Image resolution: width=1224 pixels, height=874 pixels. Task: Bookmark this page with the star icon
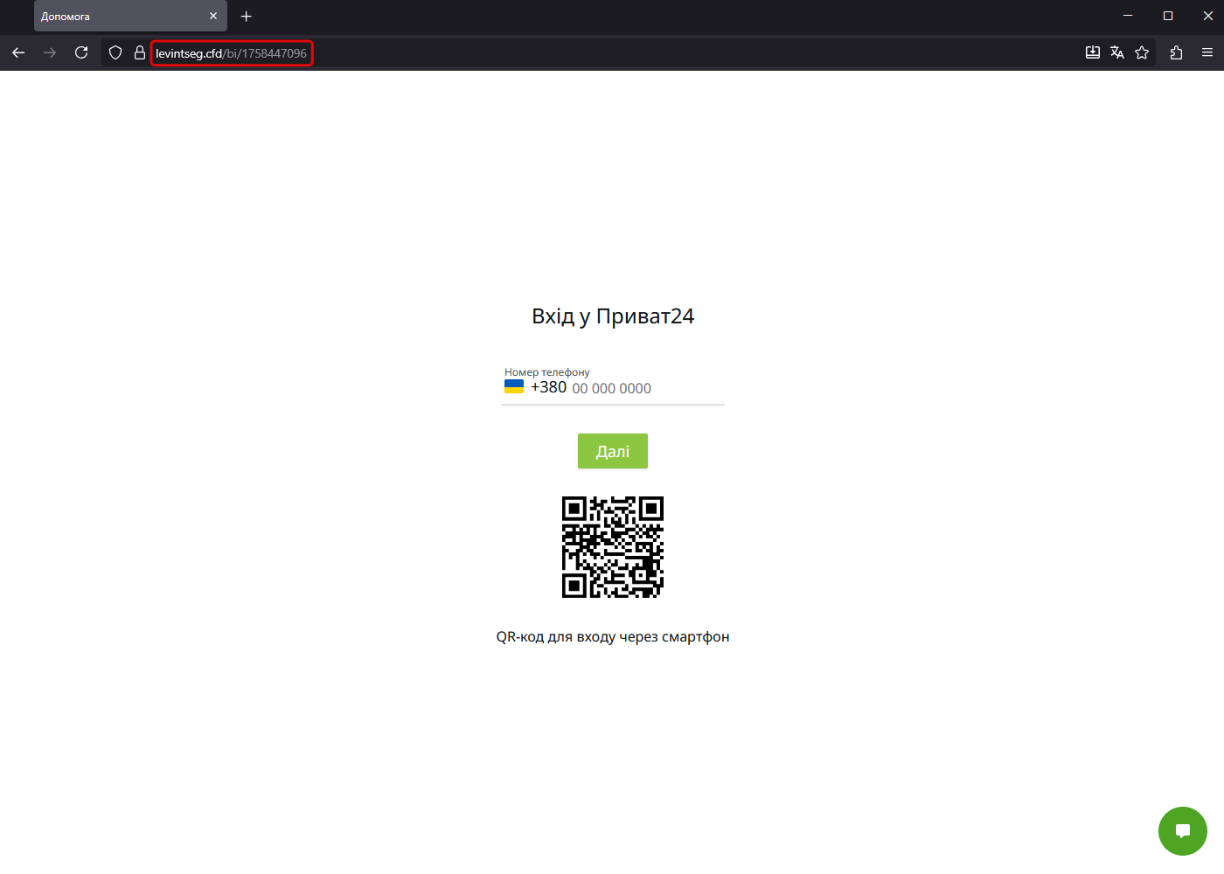tap(1142, 53)
